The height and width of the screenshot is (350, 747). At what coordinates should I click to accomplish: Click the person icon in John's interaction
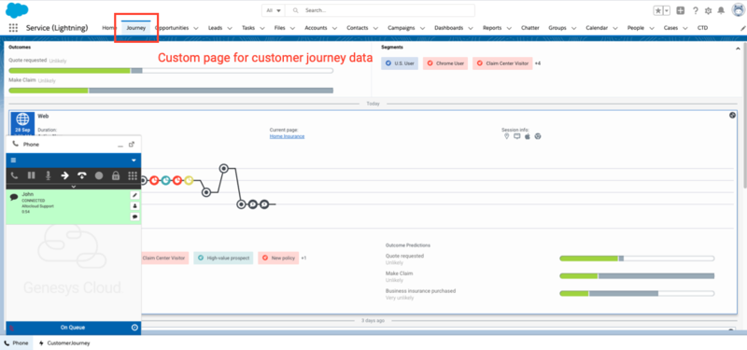pos(134,205)
